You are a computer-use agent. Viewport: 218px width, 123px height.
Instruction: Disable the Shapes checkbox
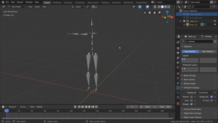[191, 104]
